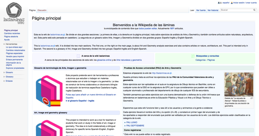Click the user icon beside Iniciar sesión
Image resolution: width=259 pixels, height=136 pixels.
pos(231,3)
